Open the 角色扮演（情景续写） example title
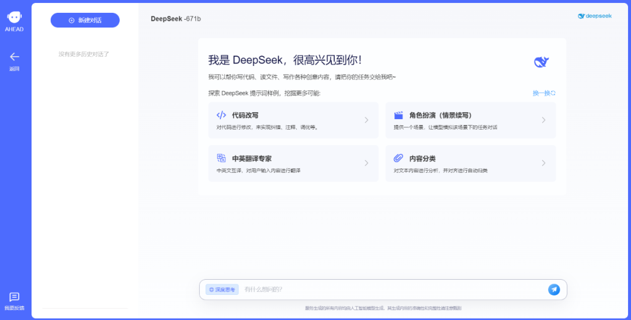The height and width of the screenshot is (320, 631). (441, 116)
